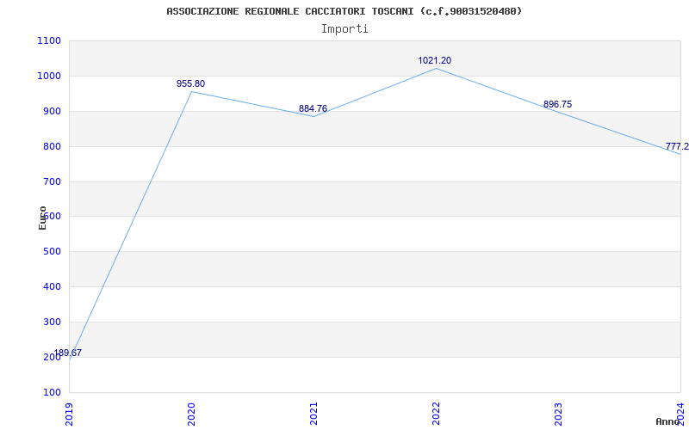689x430 pixels.
Task: Click the data label 884.76
Action: pos(313,108)
